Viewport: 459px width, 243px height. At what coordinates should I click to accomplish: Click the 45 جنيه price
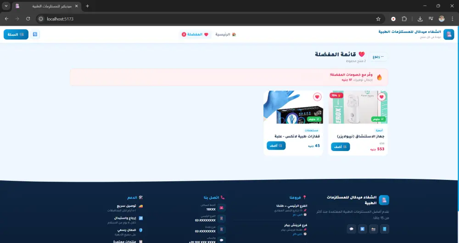pyautogui.click(x=314, y=146)
